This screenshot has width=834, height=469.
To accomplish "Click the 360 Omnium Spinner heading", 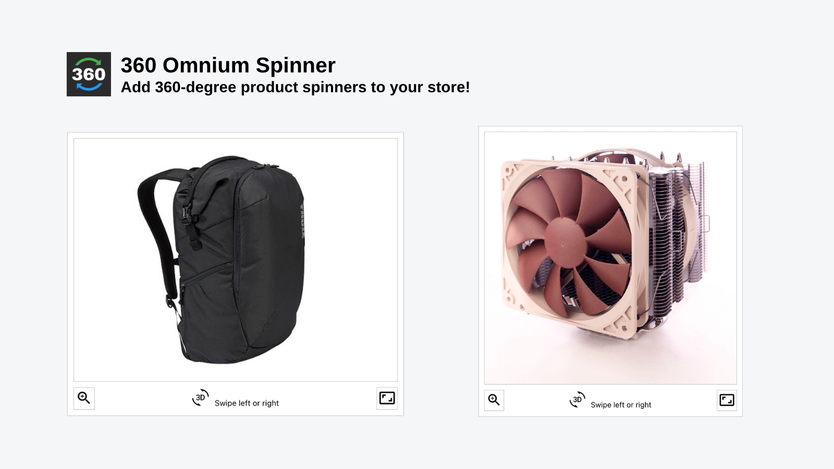I will click(x=228, y=66).
